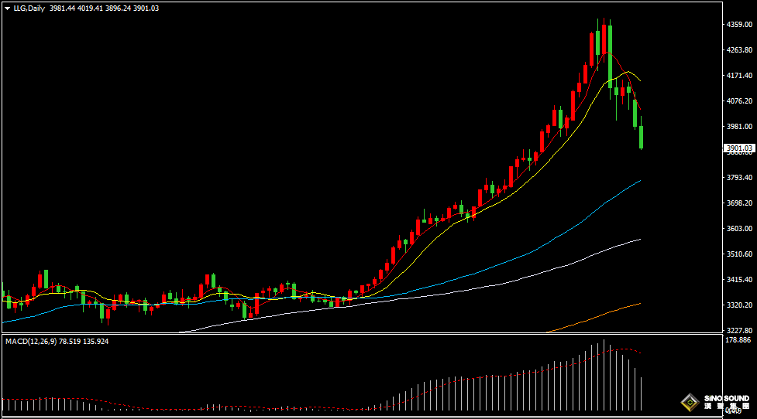This screenshot has height=419, width=757.
Task: Click the 3981.00 price axis label
Action: [x=739, y=126]
